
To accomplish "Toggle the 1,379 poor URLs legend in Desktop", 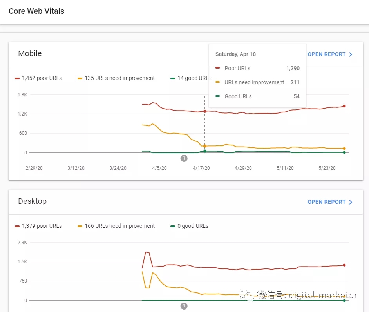I will (38, 226).
